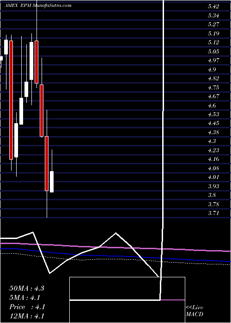This screenshot has width=231, height=323.
Task: Click the 4.08 price axis label
Action: click(213, 168)
